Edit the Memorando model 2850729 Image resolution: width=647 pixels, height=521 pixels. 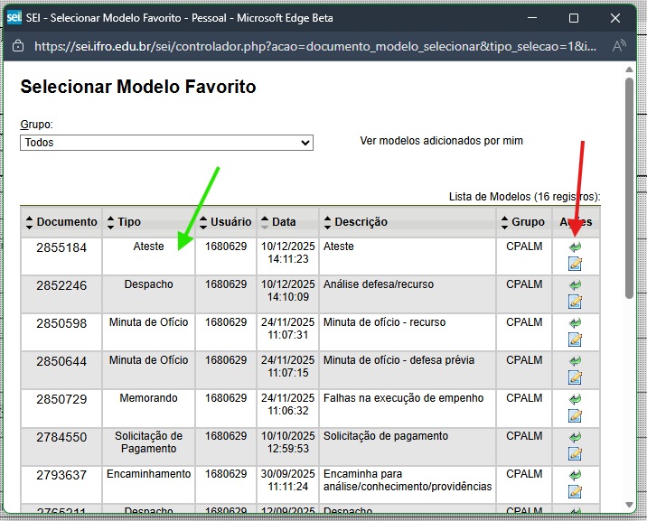pyautogui.click(x=575, y=415)
